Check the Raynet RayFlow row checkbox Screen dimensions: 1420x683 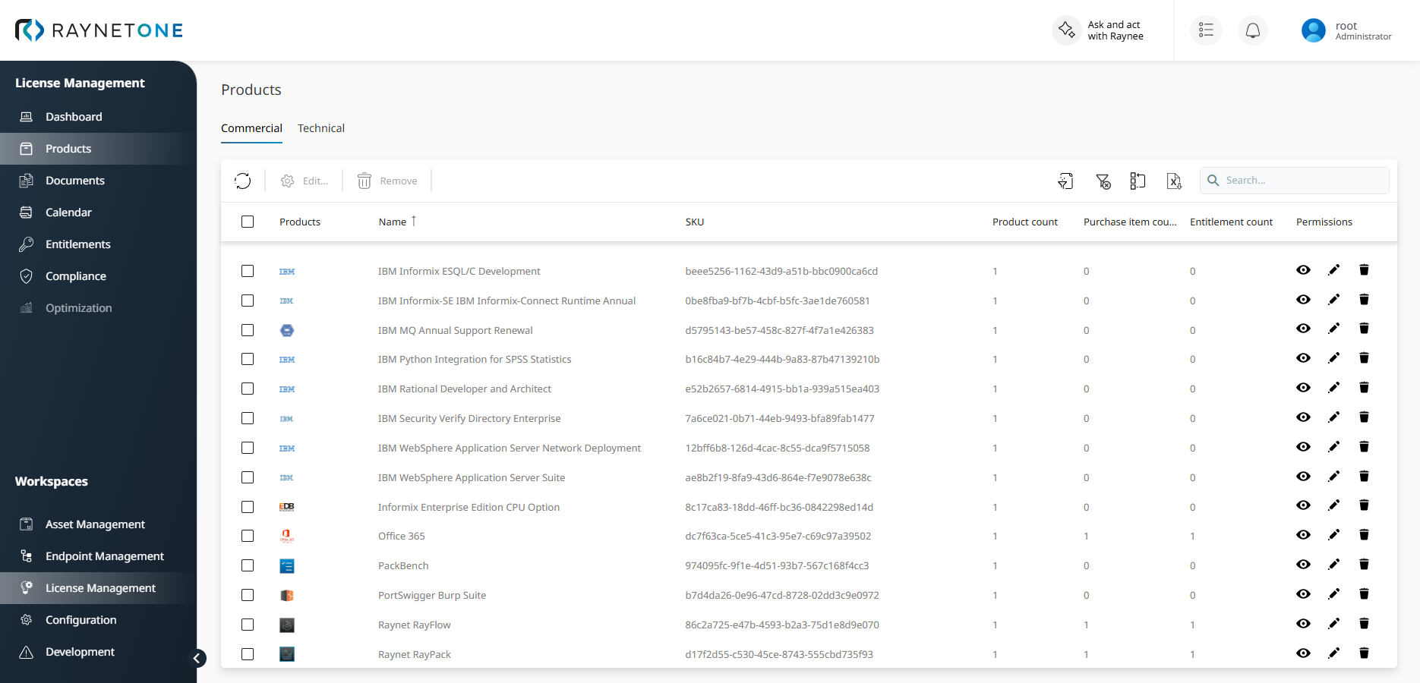[248, 625]
